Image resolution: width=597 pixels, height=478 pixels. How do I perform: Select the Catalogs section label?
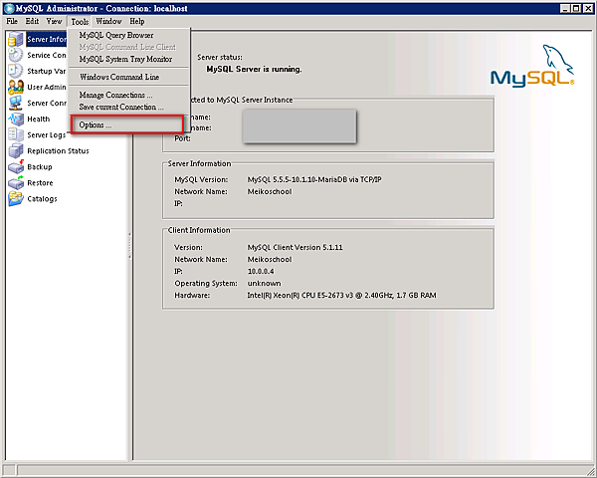[42, 199]
